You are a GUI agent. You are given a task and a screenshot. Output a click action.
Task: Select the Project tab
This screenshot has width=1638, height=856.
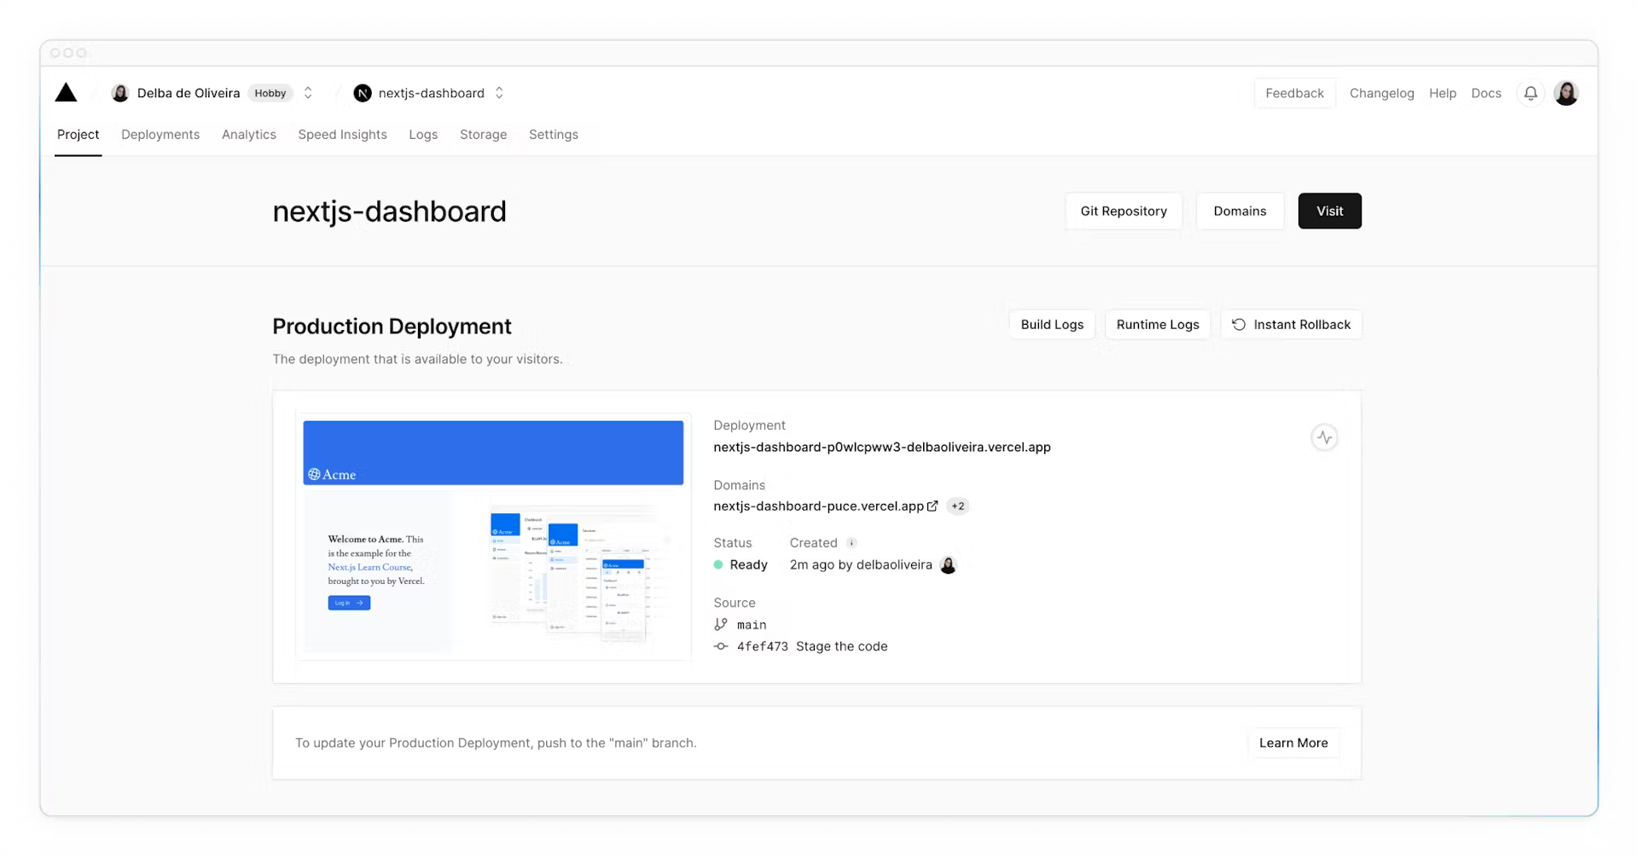pyautogui.click(x=78, y=135)
